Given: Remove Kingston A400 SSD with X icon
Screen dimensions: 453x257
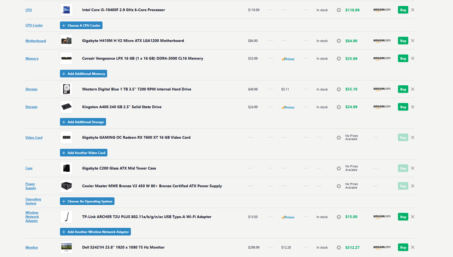Looking at the screenshot, I should (x=413, y=107).
